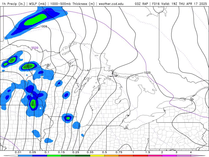The image size is (209, 157).
Task: Click the purple 5520 thickness label
Action: point(35,48)
